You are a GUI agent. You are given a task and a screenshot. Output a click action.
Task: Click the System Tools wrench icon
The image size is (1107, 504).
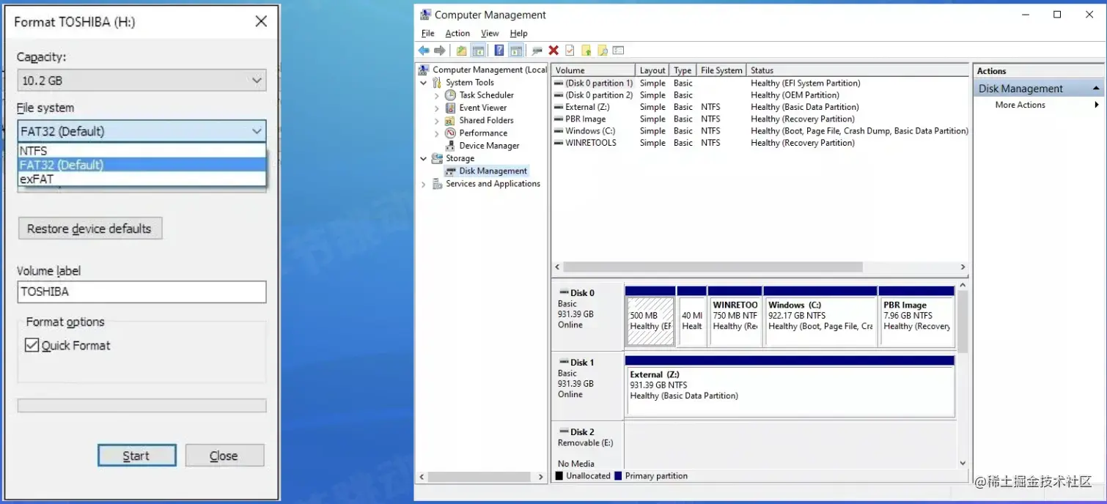[437, 83]
